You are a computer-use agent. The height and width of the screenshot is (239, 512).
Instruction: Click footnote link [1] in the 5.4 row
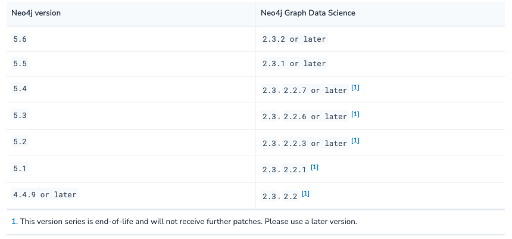(x=355, y=88)
